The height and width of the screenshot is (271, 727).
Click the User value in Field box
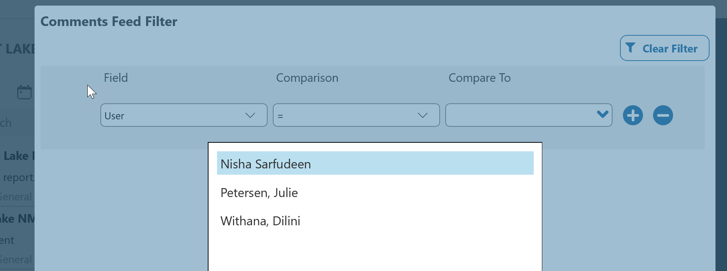point(114,116)
